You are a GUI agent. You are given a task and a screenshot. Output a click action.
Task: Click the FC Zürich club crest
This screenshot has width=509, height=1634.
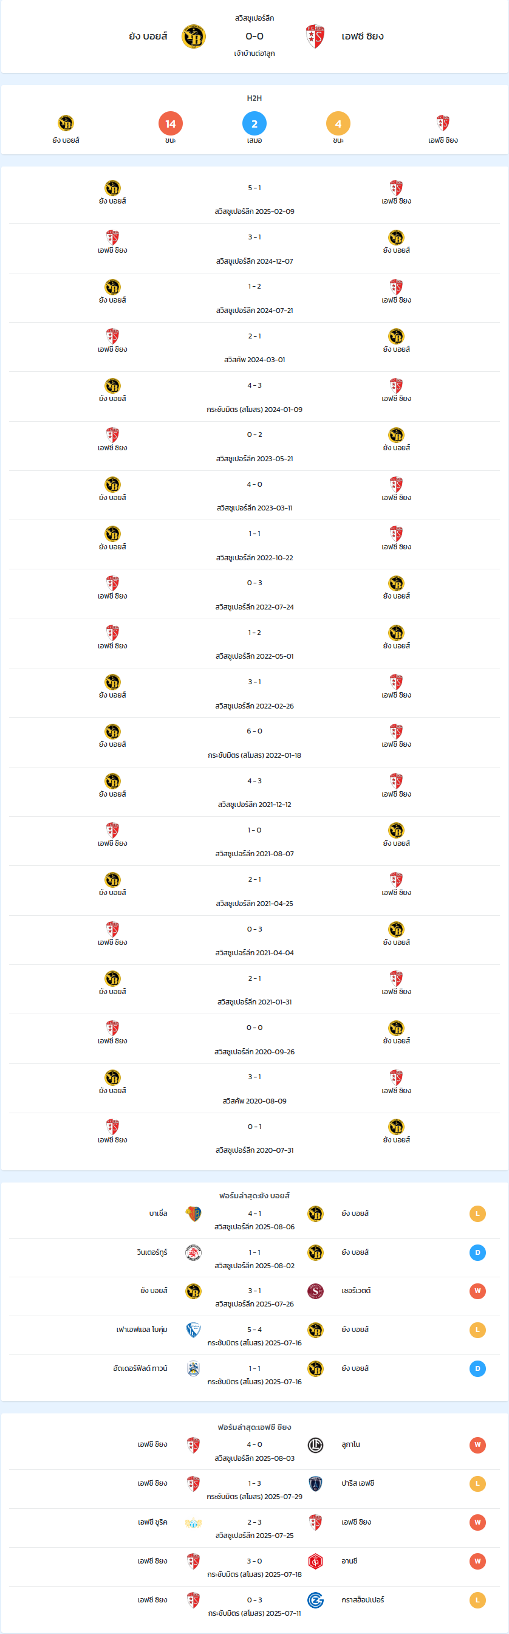[193, 1522]
